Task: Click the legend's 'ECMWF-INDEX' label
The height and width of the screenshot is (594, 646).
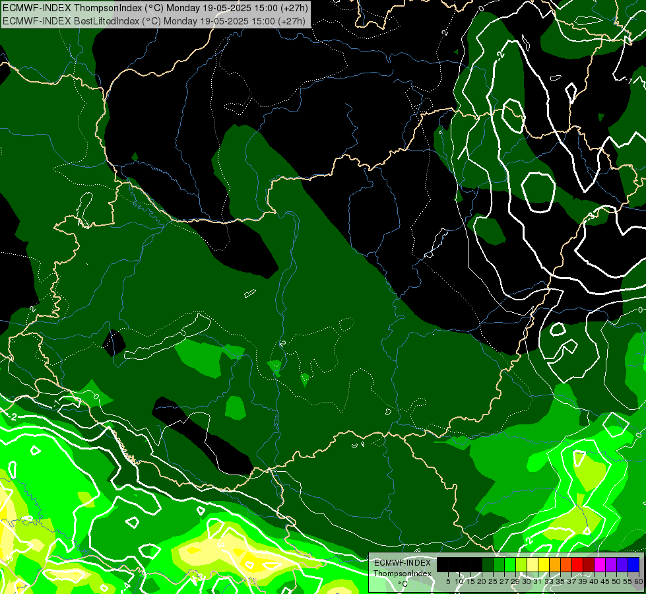Action: pos(403,563)
